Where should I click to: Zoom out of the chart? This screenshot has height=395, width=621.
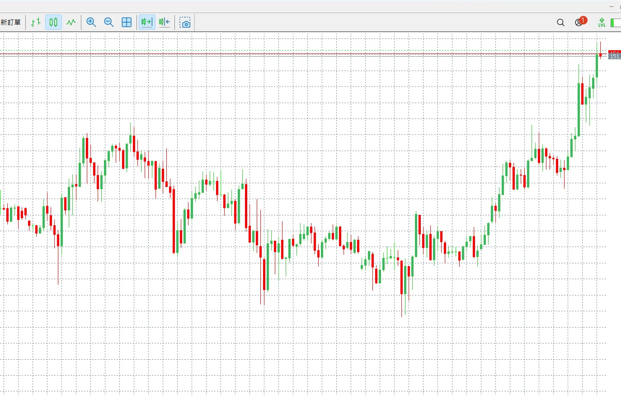109,22
